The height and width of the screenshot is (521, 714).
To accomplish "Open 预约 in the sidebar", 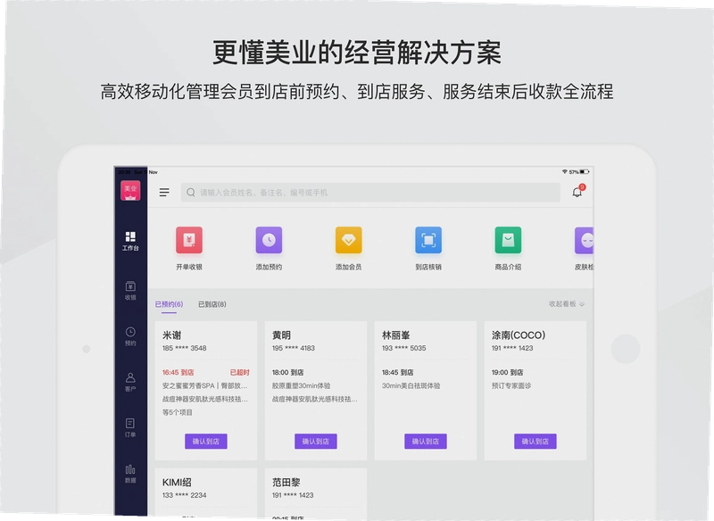I will tap(130, 336).
